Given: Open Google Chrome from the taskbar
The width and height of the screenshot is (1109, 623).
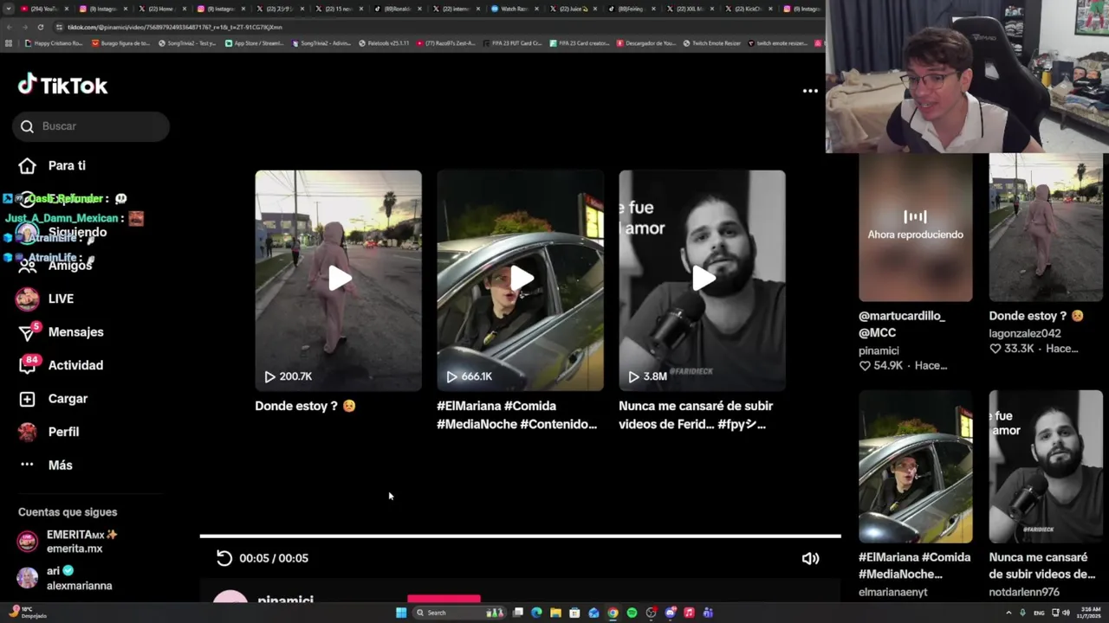Looking at the screenshot, I should (x=613, y=613).
